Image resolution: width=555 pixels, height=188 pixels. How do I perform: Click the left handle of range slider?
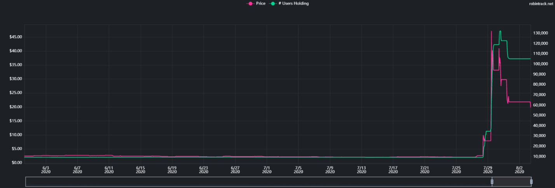[492, 181]
